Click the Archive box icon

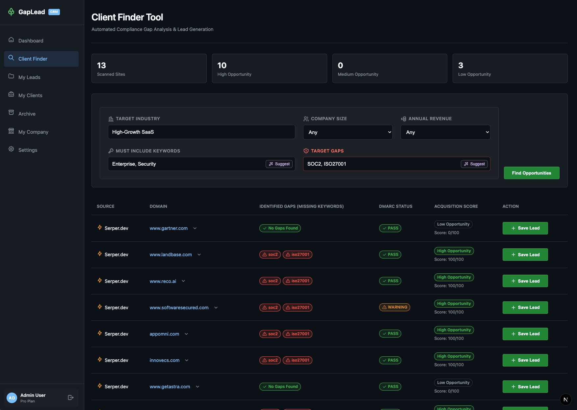(x=11, y=113)
